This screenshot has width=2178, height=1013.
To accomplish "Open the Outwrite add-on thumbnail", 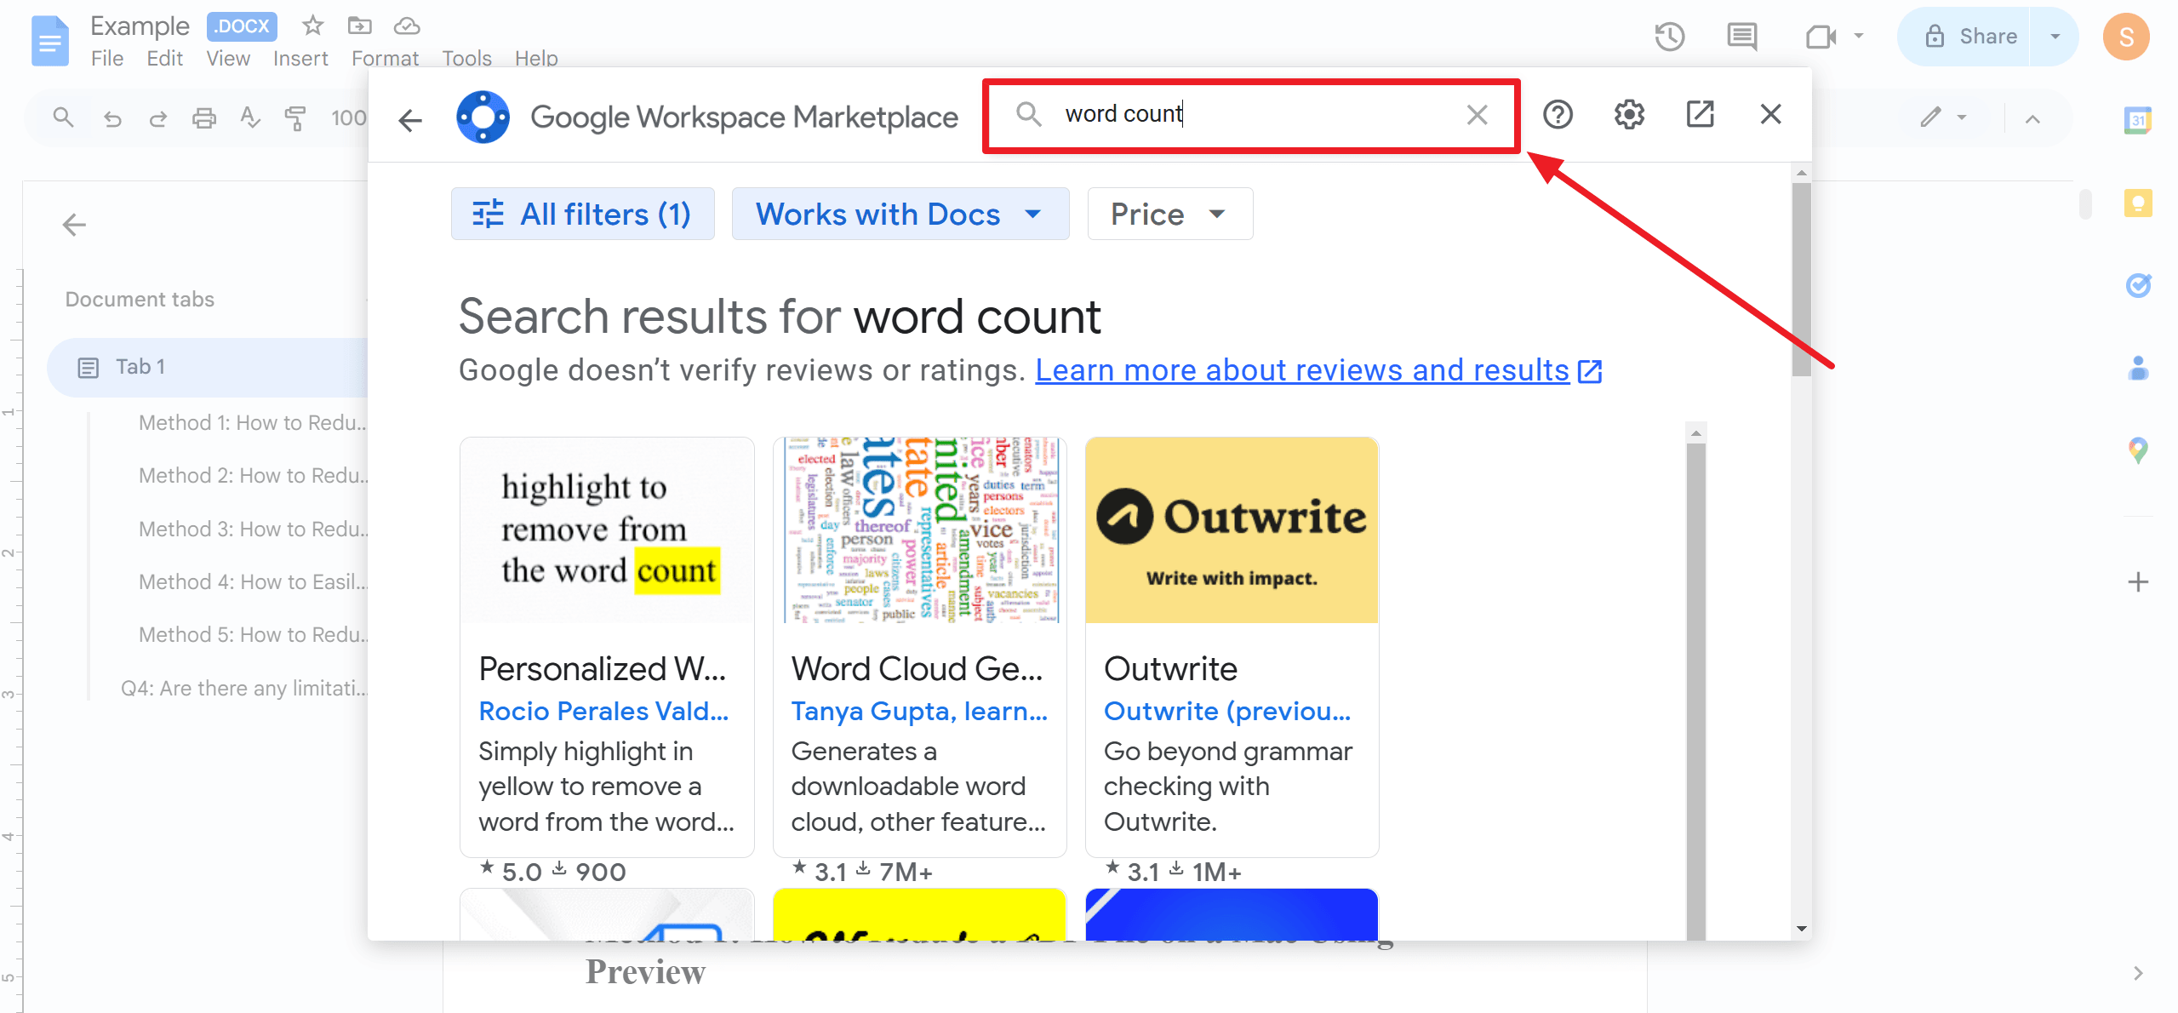I will 1232,530.
